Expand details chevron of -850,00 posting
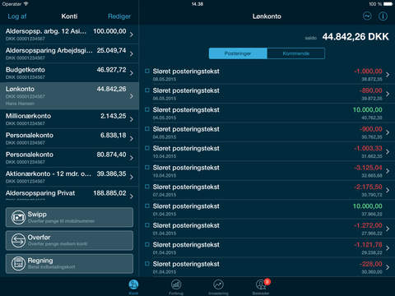The height and width of the screenshot is (296, 395). [x=388, y=94]
